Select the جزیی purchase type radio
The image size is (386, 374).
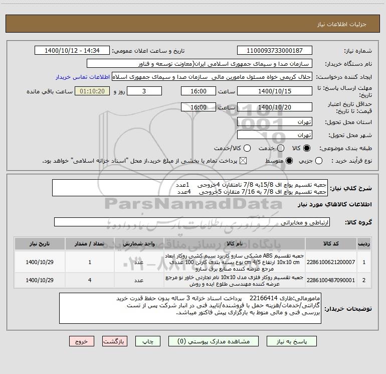[319, 161]
